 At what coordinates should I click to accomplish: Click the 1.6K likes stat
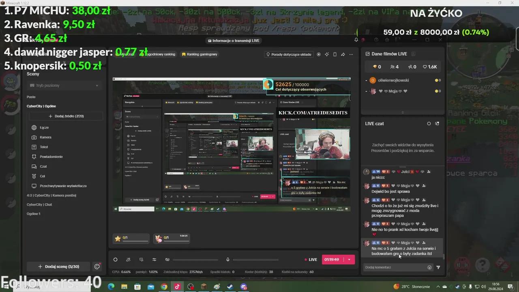(430, 67)
